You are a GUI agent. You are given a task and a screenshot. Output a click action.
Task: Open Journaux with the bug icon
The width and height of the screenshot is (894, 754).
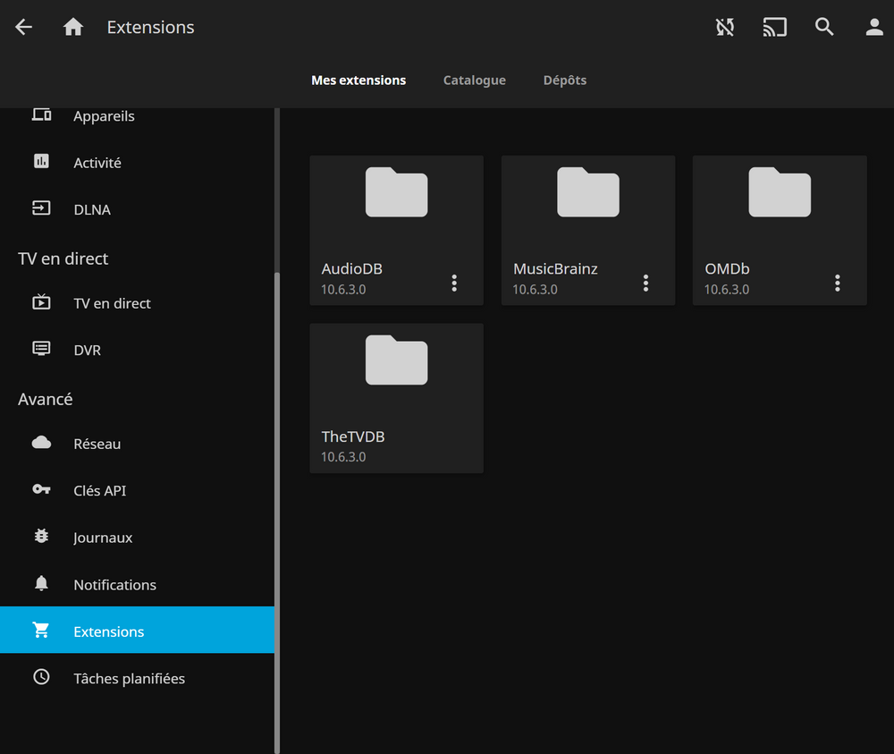(x=41, y=538)
